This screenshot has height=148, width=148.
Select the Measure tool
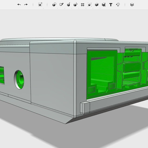(104, 5)
